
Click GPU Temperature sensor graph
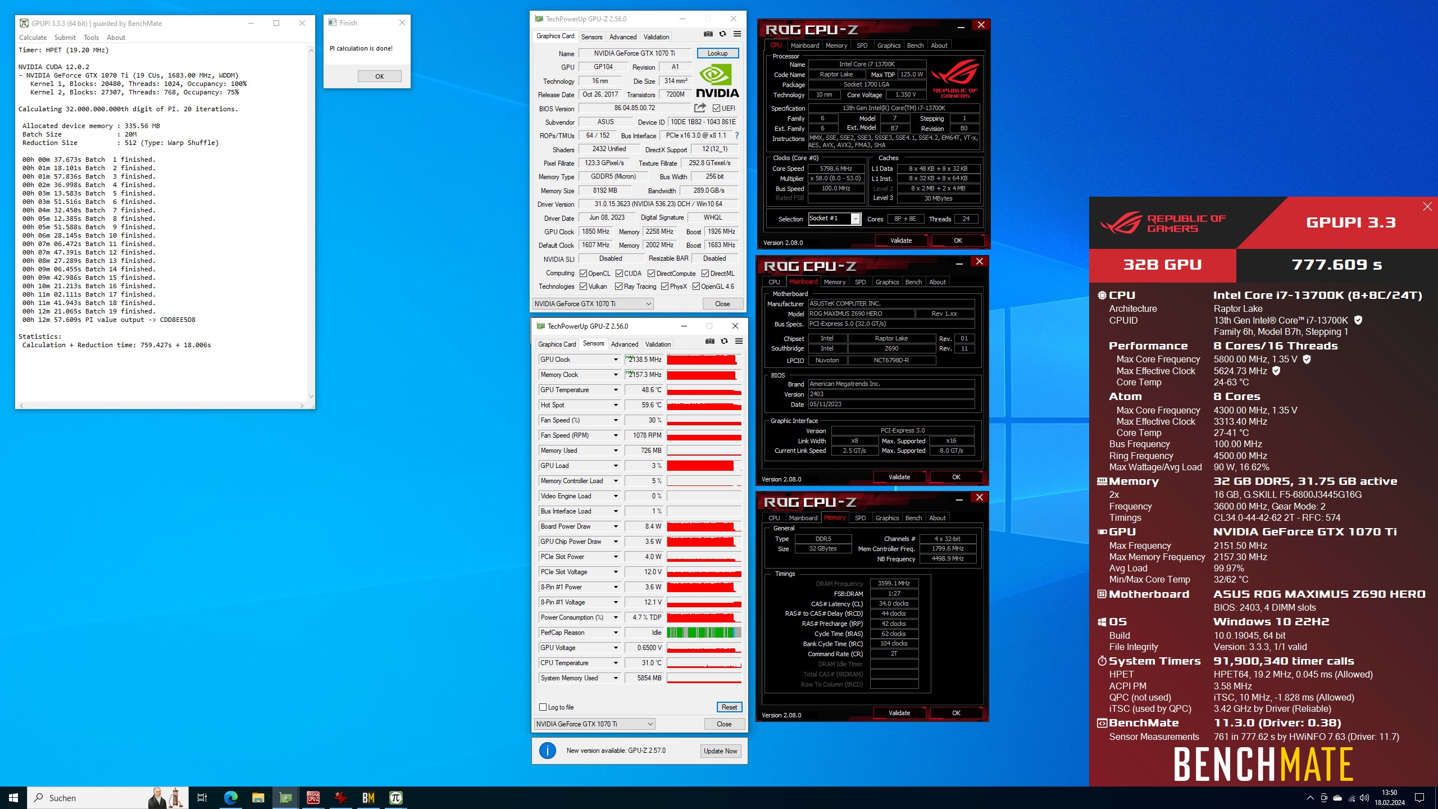pos(704,390)
